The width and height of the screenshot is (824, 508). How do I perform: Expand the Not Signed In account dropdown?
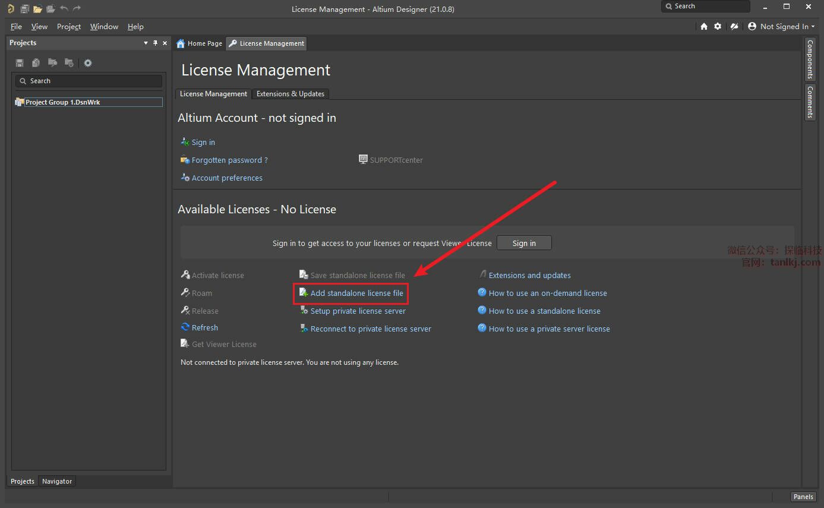point(813,27)
